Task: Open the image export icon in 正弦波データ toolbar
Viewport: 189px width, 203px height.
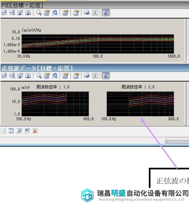Action: click(87, 75)
